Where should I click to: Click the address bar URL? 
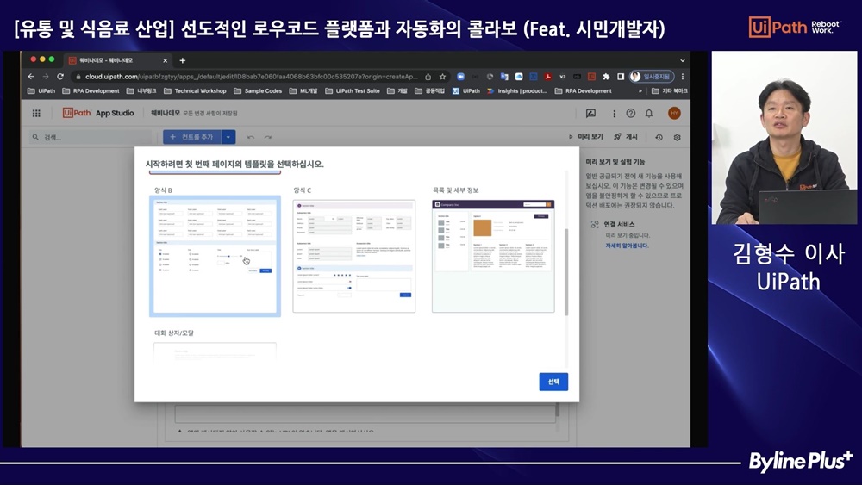251,77
